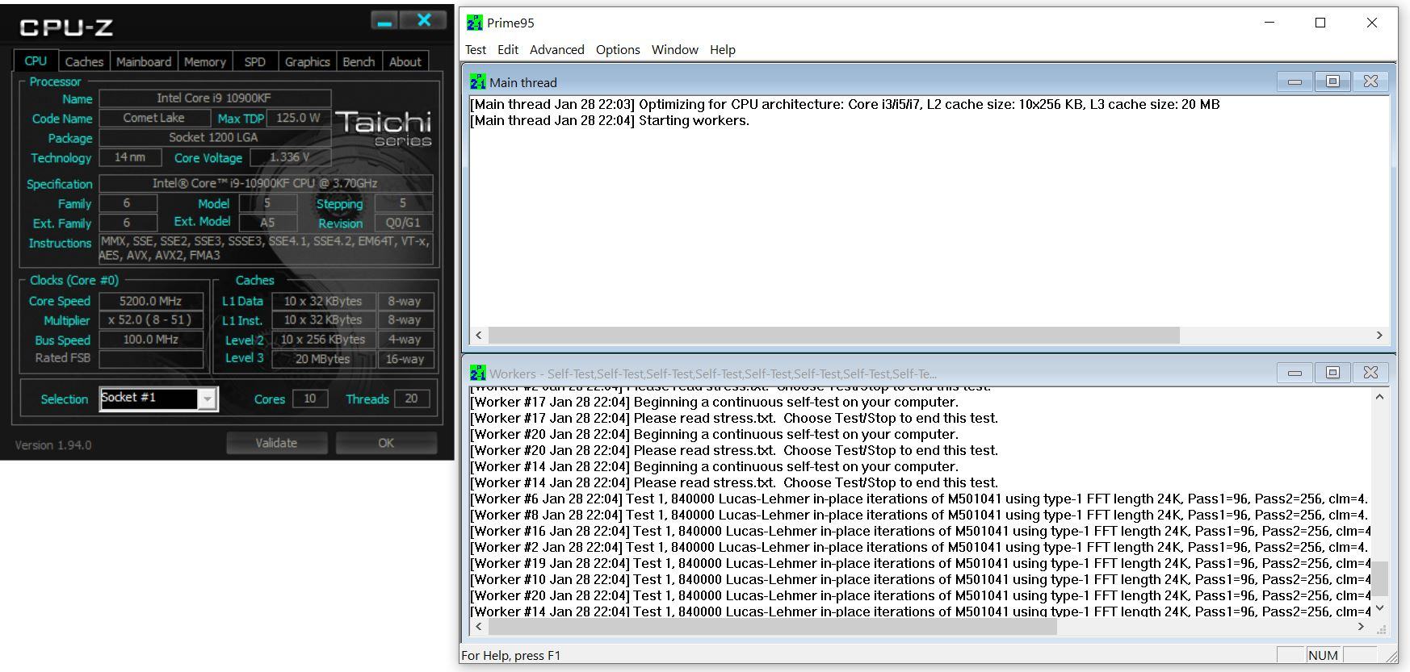Screen dimensions: 1410x672
Task: Select the Memory tab in CPU-Z
Action: tap(204, 62)
